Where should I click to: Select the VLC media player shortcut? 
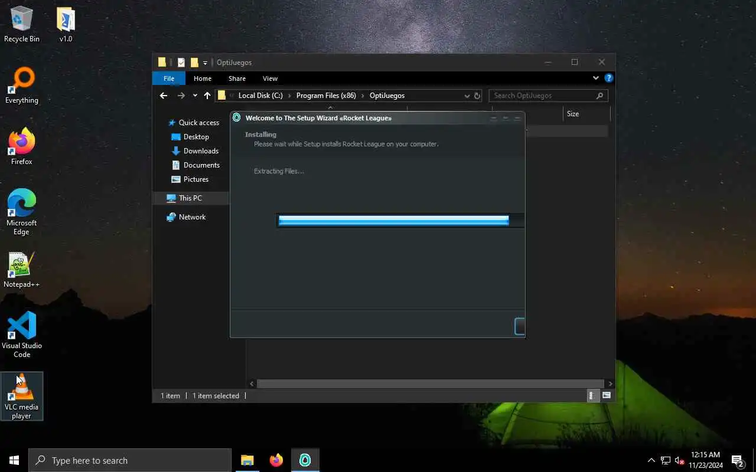(22, 396)
